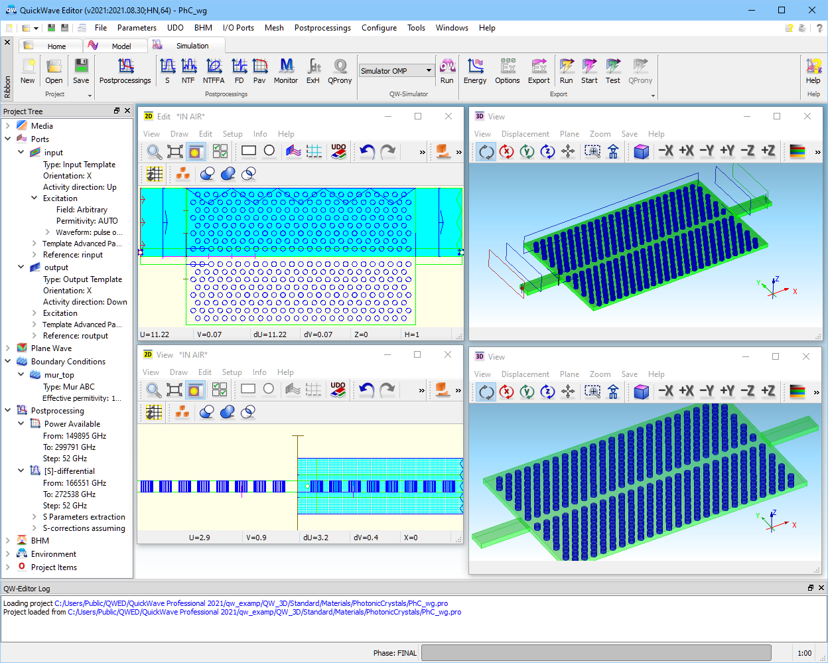Expand Plane Wave tree node

(x=7, y=348)
